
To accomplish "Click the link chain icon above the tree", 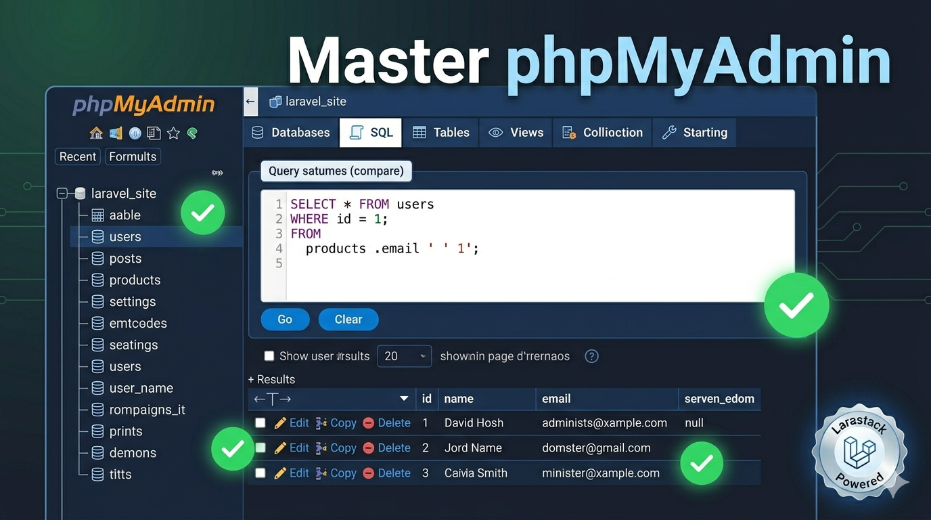I will pos(217,173).
